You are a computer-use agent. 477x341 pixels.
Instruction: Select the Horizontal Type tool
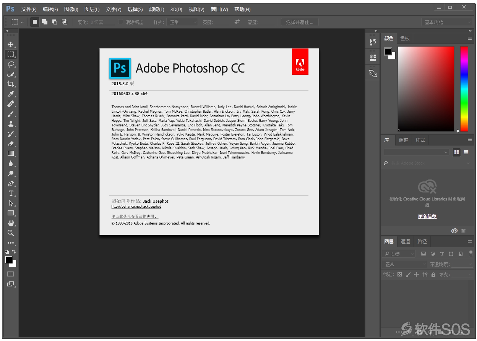click(x=11, y=193)
